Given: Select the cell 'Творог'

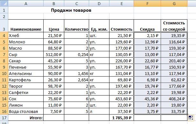Looking at the screenshot, I should click(26, 86).
